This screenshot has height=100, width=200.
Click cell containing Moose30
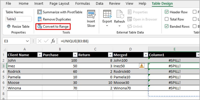click(x=130, y=83)
